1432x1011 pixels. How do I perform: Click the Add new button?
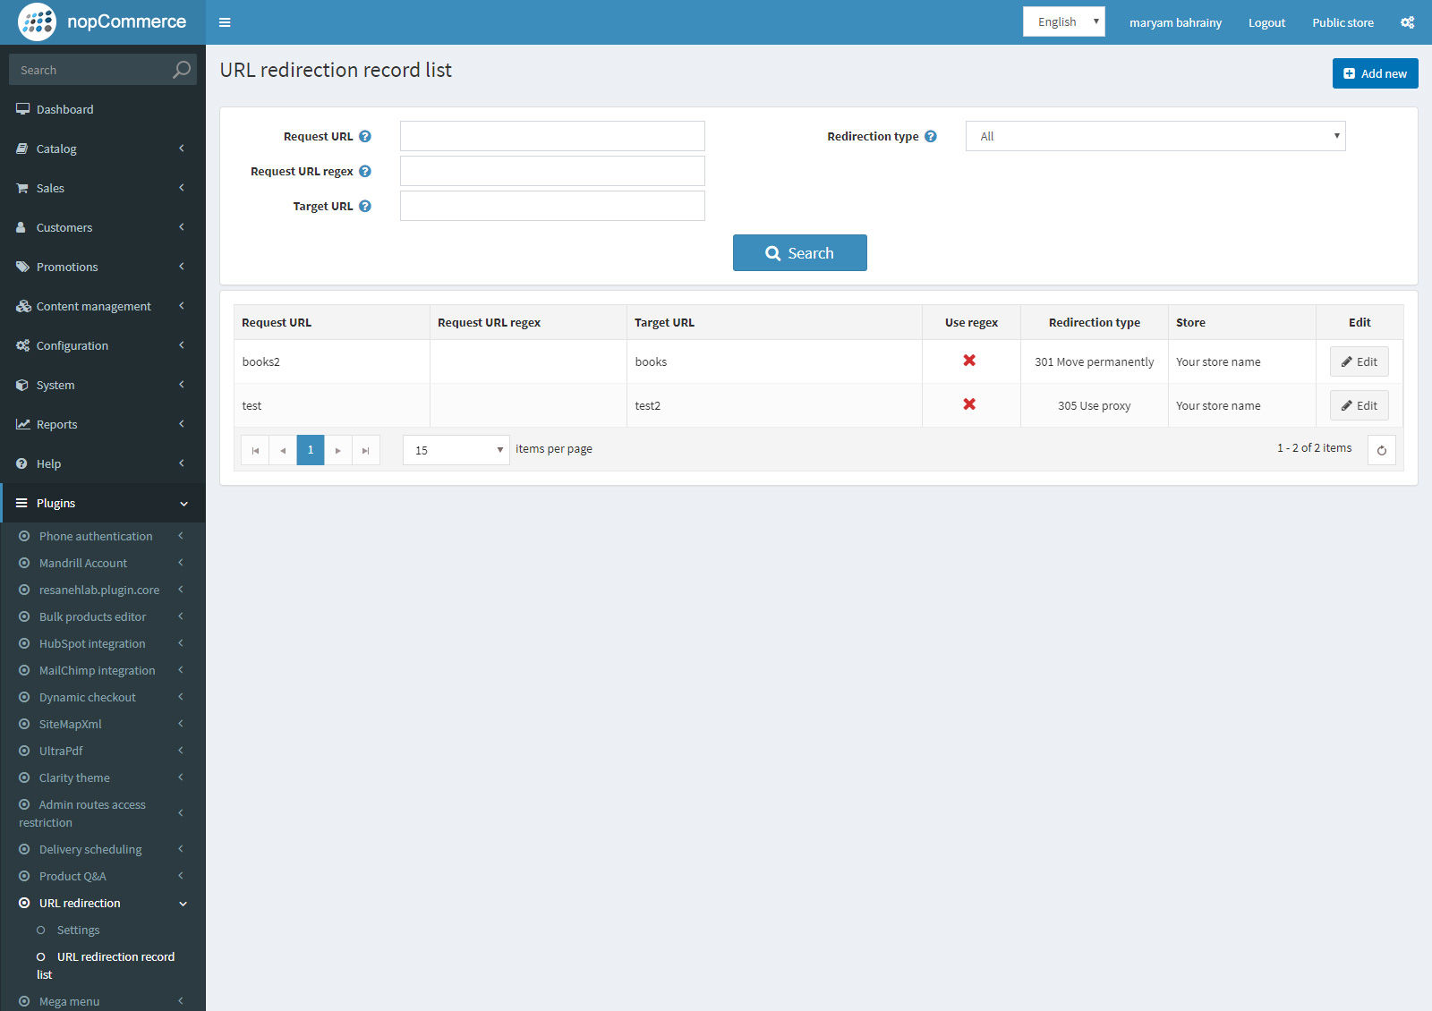point(1375,73)
